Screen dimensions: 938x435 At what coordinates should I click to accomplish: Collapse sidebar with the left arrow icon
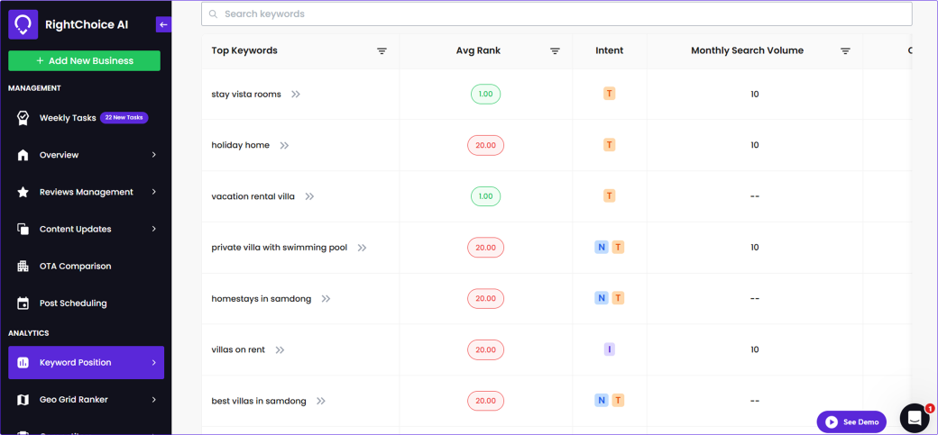pyautogui.click(x=163, y=24)
